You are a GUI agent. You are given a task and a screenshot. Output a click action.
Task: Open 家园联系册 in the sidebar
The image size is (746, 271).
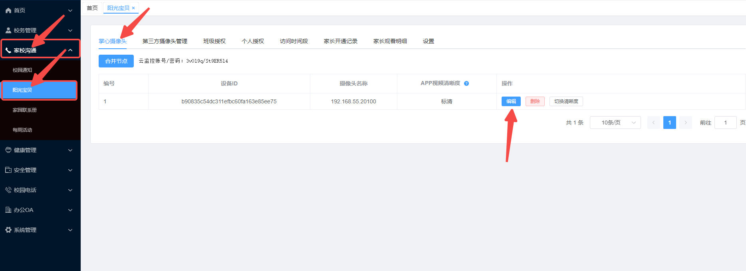25,110
